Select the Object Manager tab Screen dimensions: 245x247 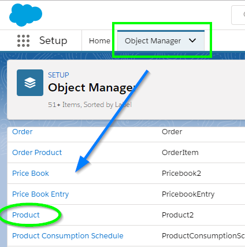coord(153,41)
